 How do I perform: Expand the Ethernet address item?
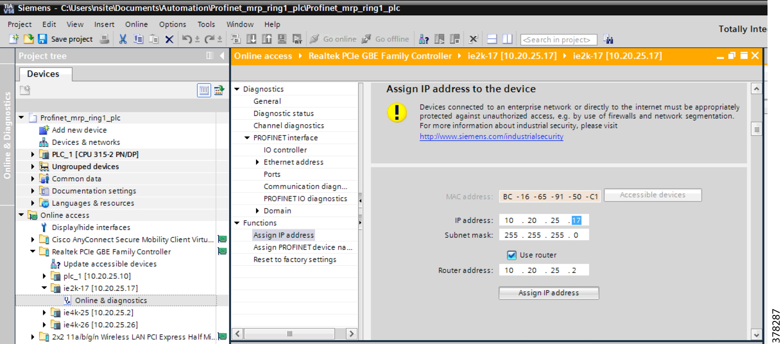point(257,162)
